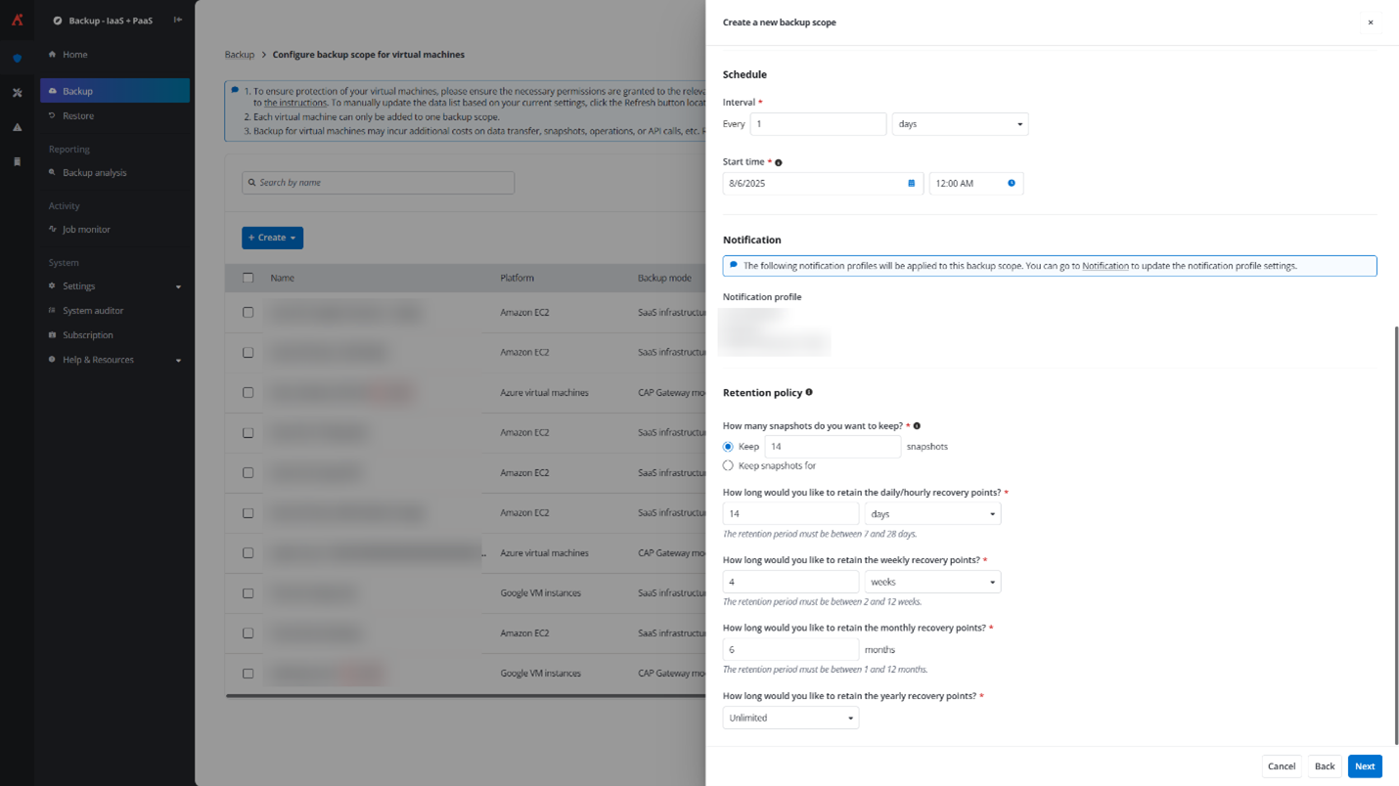Click the snapshots count info icon
Image resolution: width=1399 pixels, height=786 pixels.
coord(917,426)
